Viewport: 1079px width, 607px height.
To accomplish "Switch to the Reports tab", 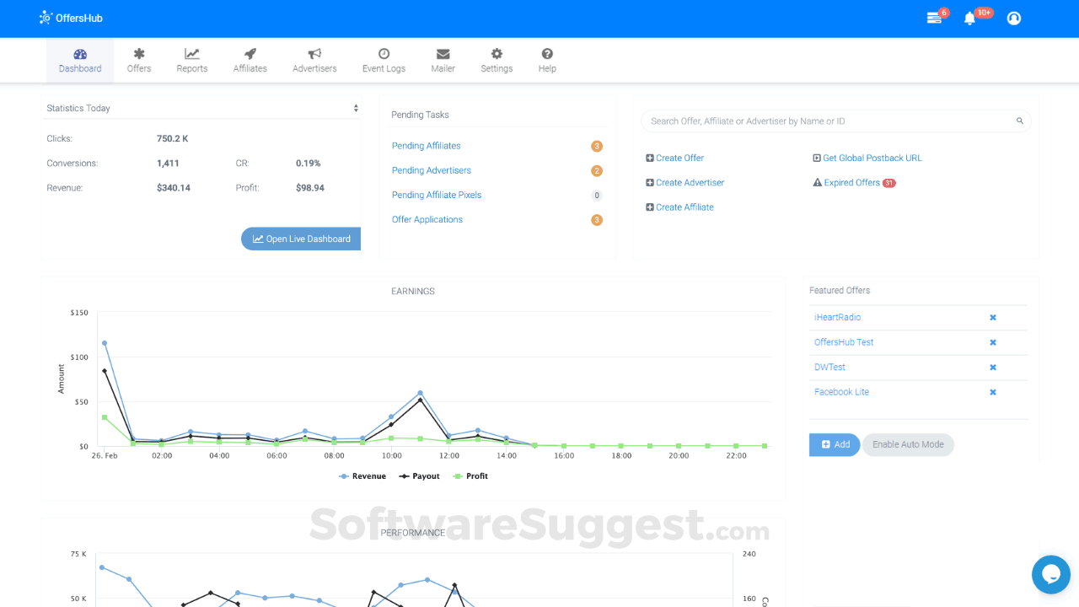I will (x=191, y=59).
